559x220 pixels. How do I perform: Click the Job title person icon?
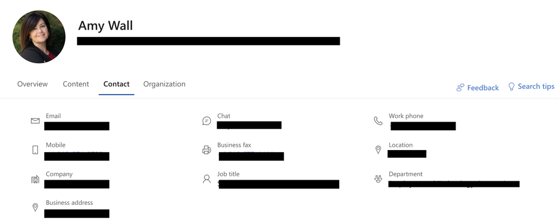point(207,179)
